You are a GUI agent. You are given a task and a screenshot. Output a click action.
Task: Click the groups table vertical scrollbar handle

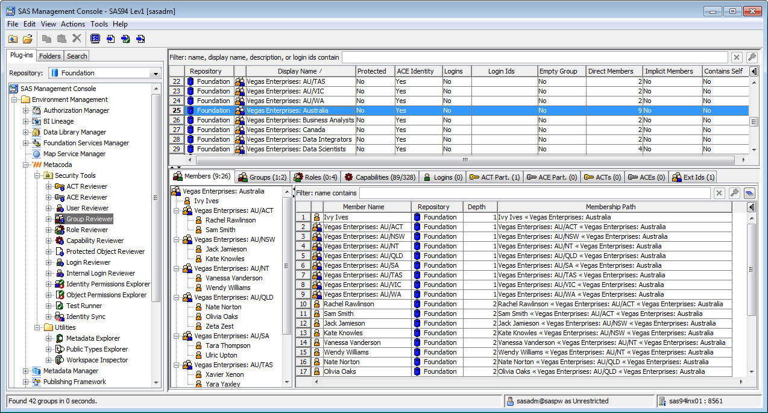754,122
